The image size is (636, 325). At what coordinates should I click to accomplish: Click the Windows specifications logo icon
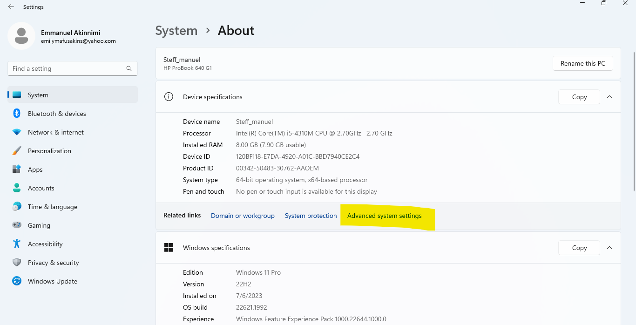point(169,248)
